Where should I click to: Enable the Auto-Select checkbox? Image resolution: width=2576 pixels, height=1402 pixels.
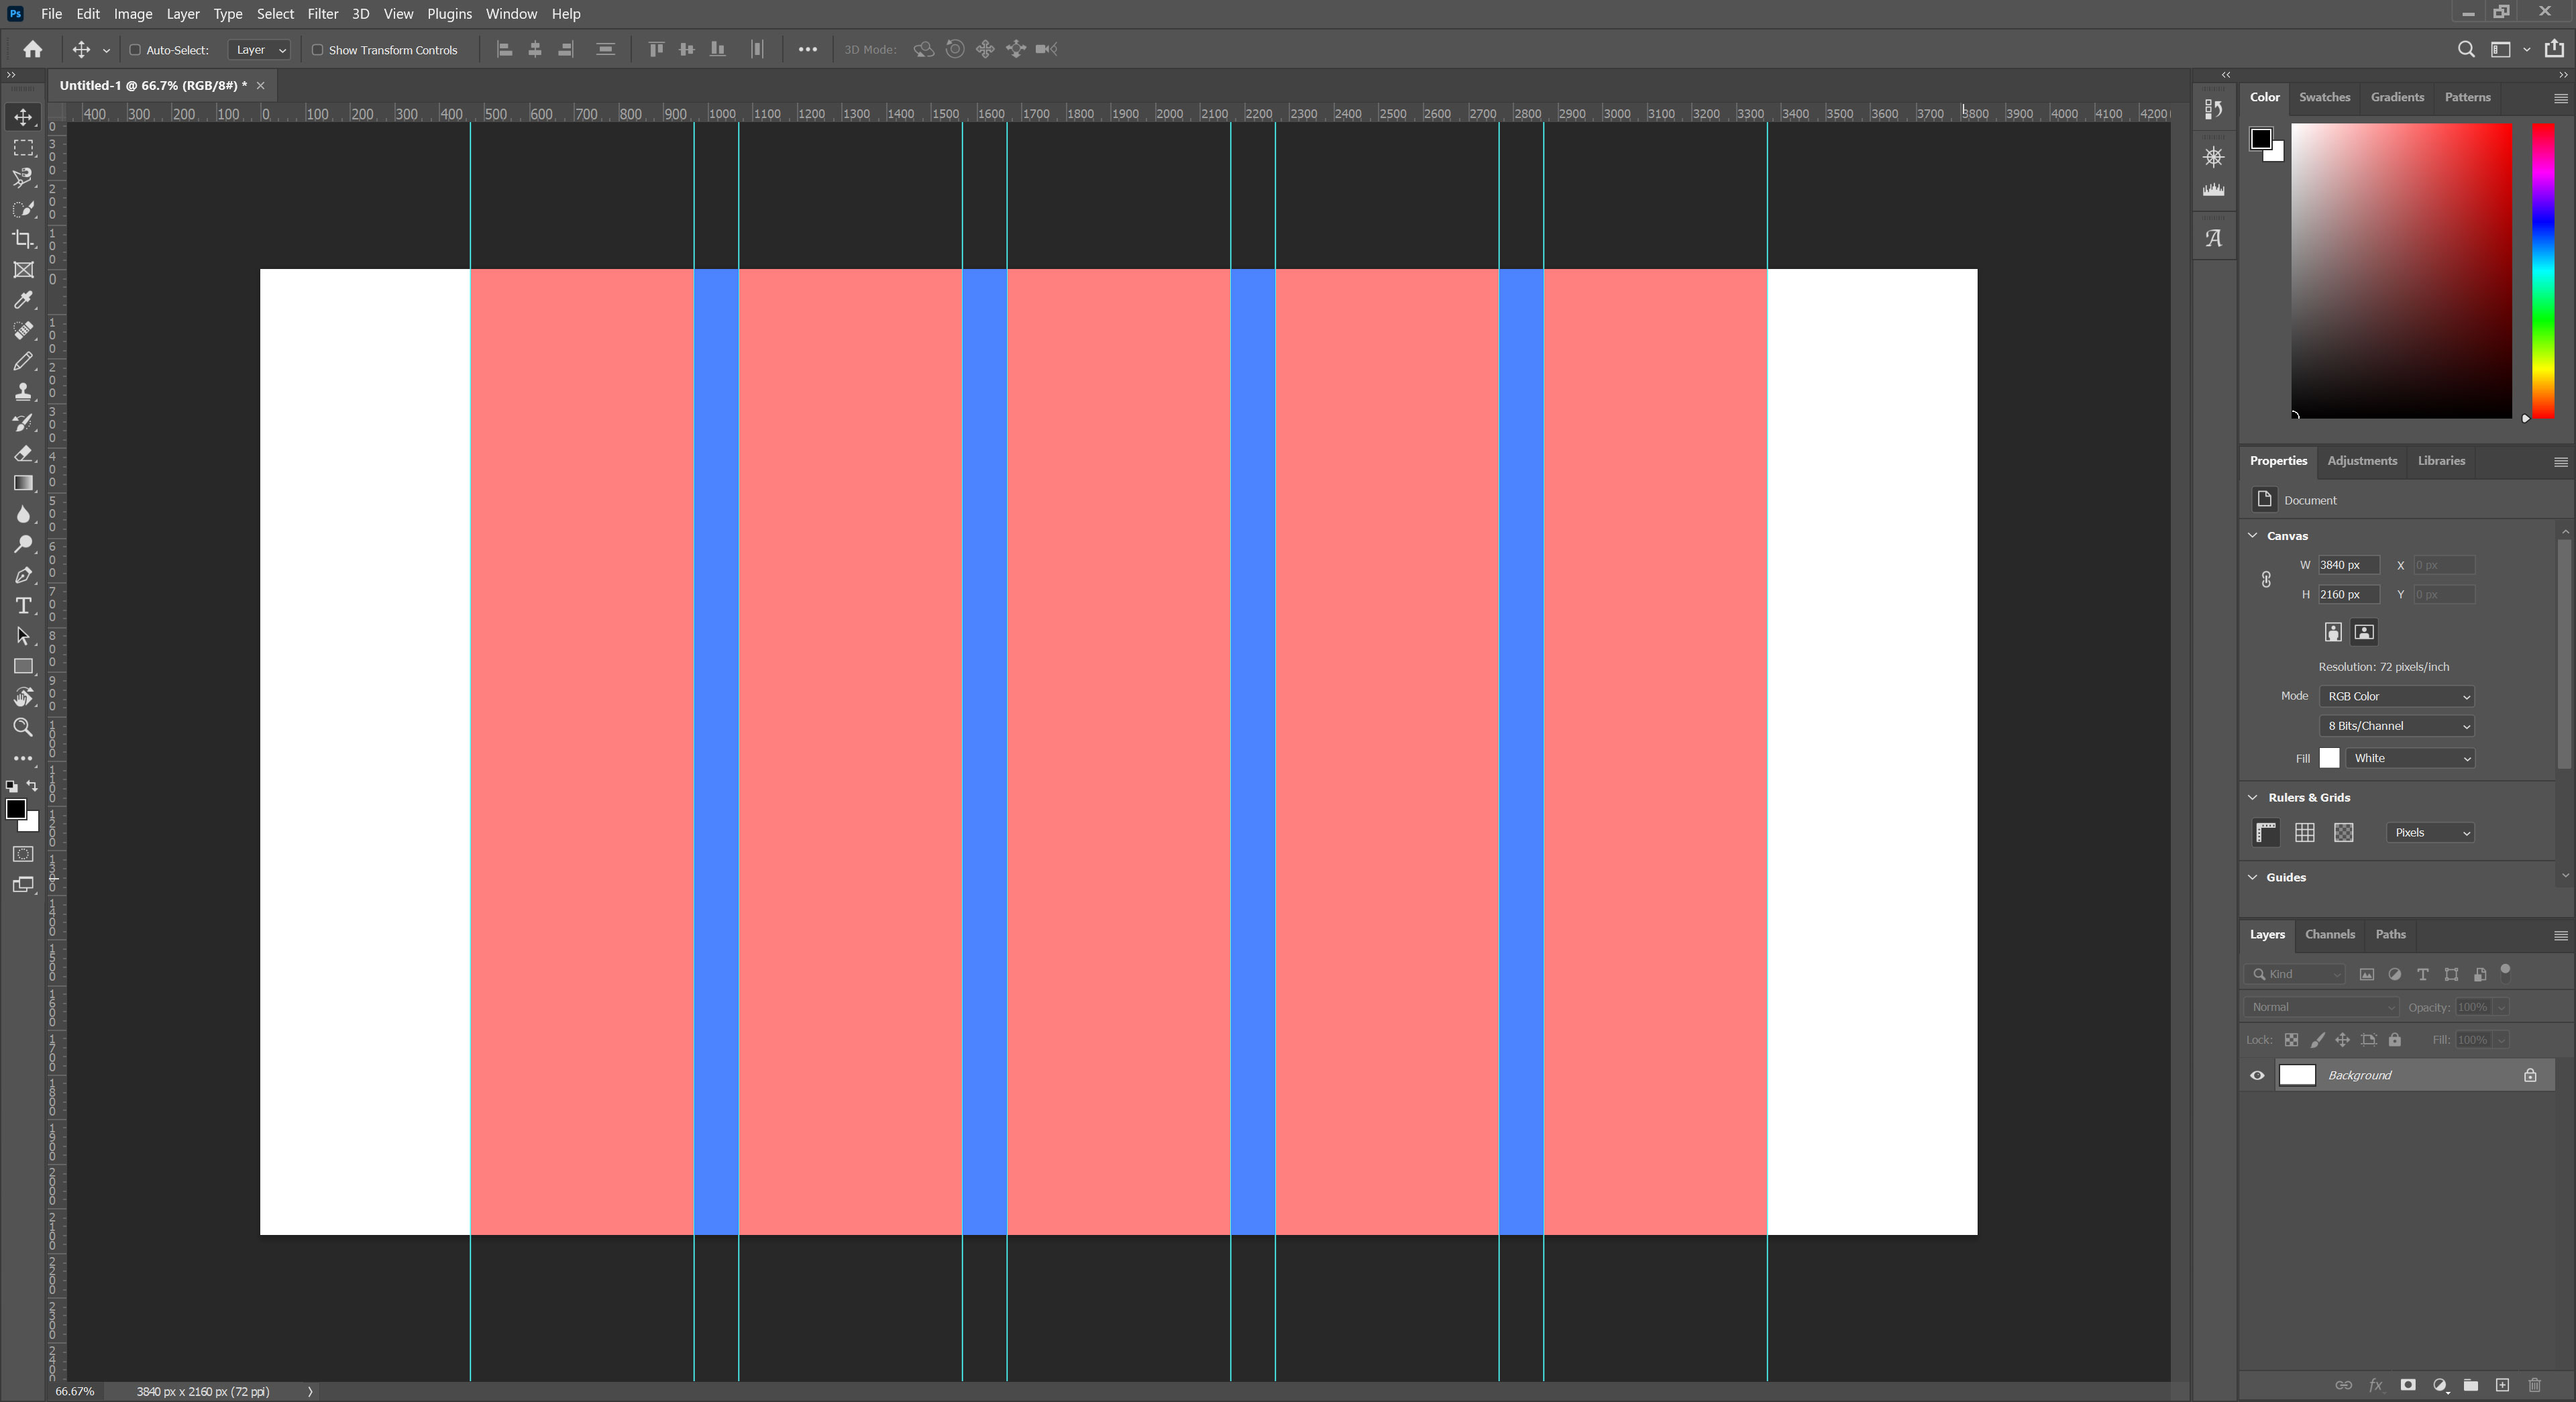135,50
